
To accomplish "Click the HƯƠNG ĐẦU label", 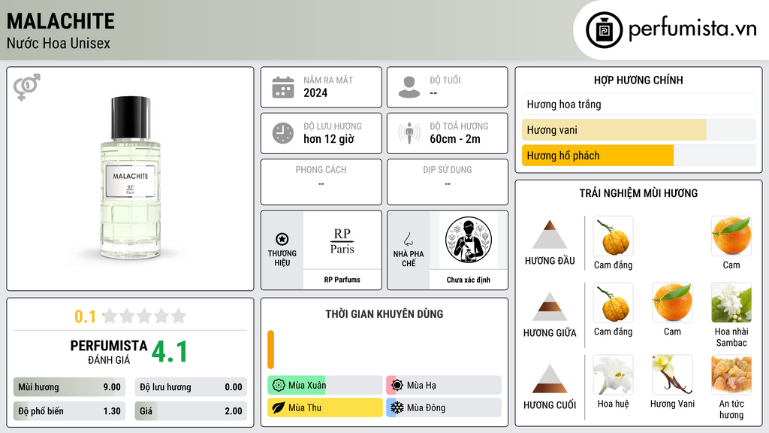I will 550,261.
